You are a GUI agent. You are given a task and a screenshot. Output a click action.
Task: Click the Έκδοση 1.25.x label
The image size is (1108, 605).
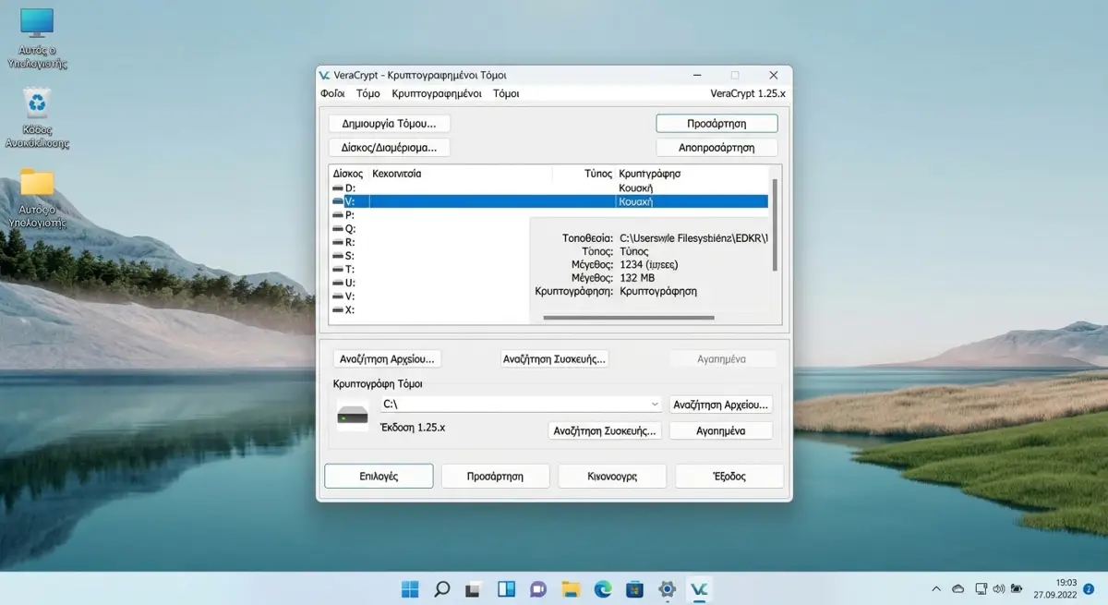[x=413, y=428]
